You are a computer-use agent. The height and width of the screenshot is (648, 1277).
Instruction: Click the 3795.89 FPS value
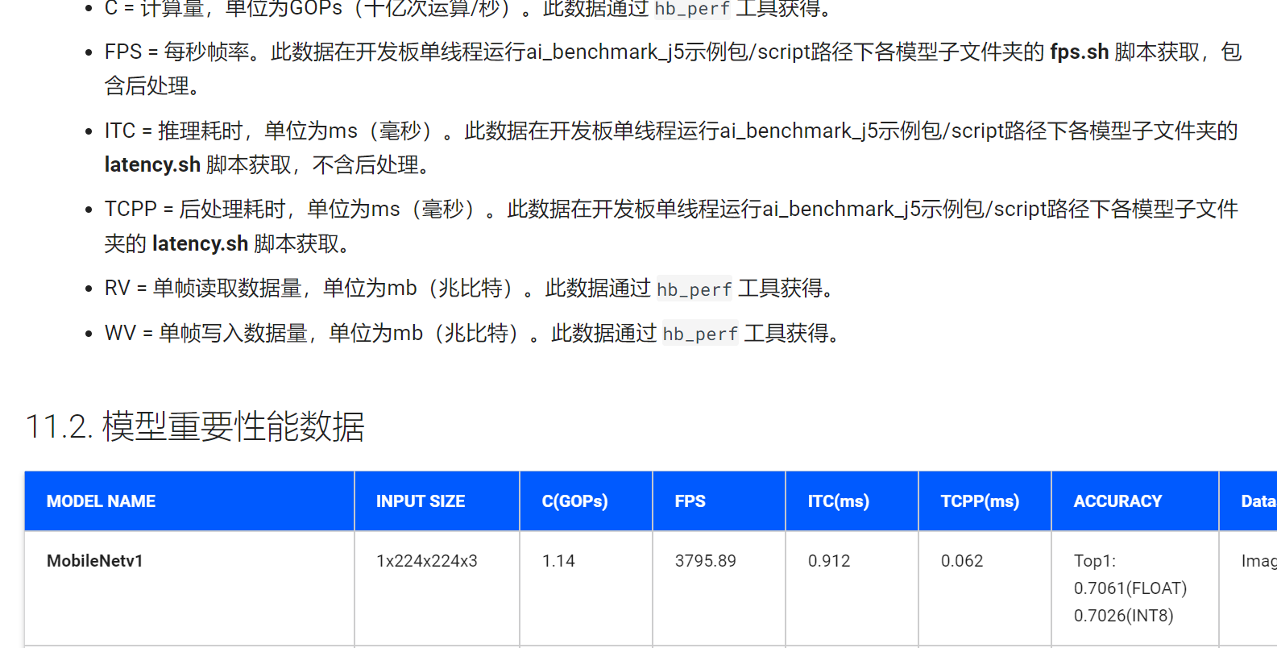pyautogui.click(x=705, y=561)
